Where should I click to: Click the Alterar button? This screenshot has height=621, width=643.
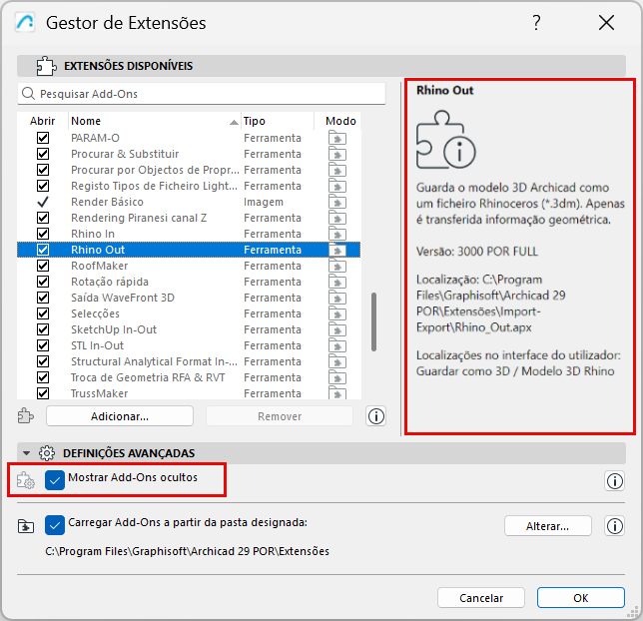click(548, 526)
